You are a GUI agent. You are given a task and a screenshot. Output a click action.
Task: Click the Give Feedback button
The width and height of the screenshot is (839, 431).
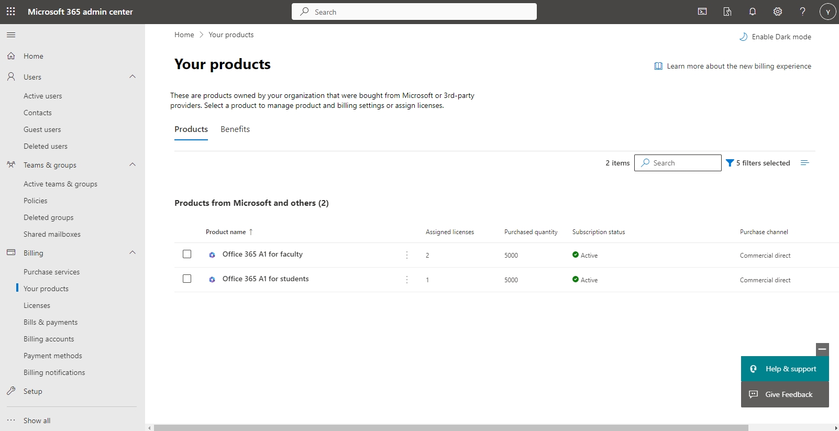click(785, 394)
